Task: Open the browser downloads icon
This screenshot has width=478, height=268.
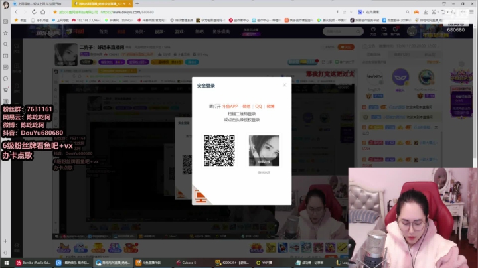Action: [x=426, y=12]
